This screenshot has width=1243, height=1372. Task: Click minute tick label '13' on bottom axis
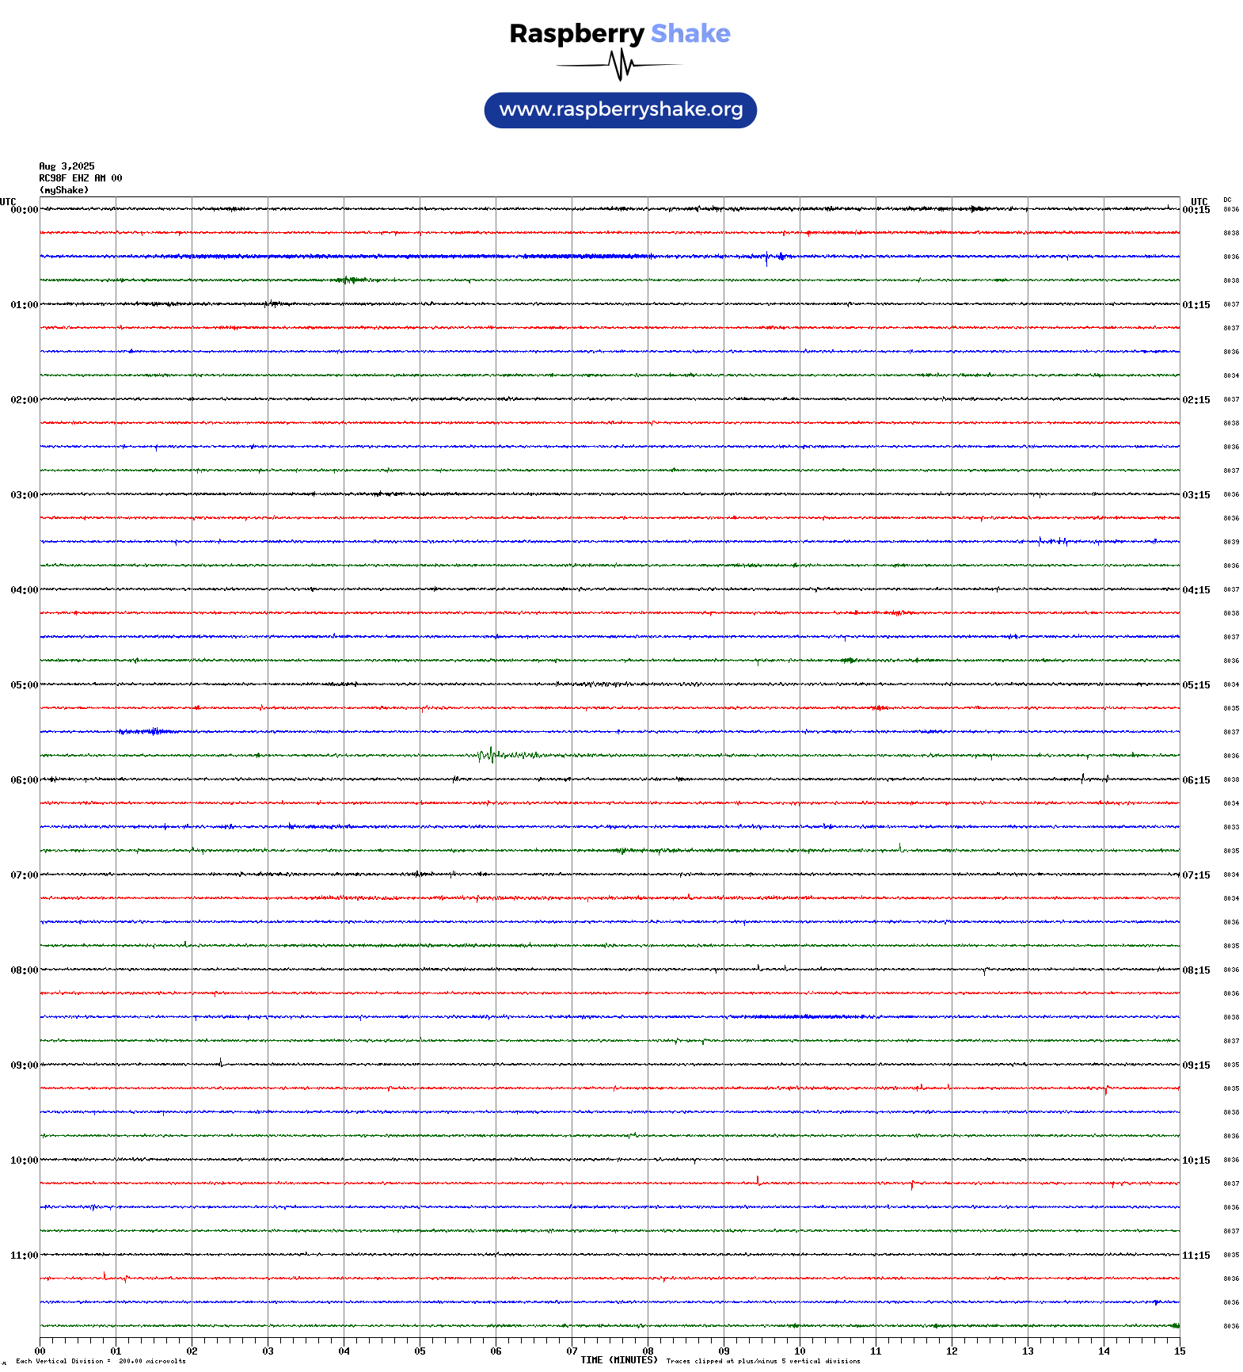click(x=1028, y=1351)
